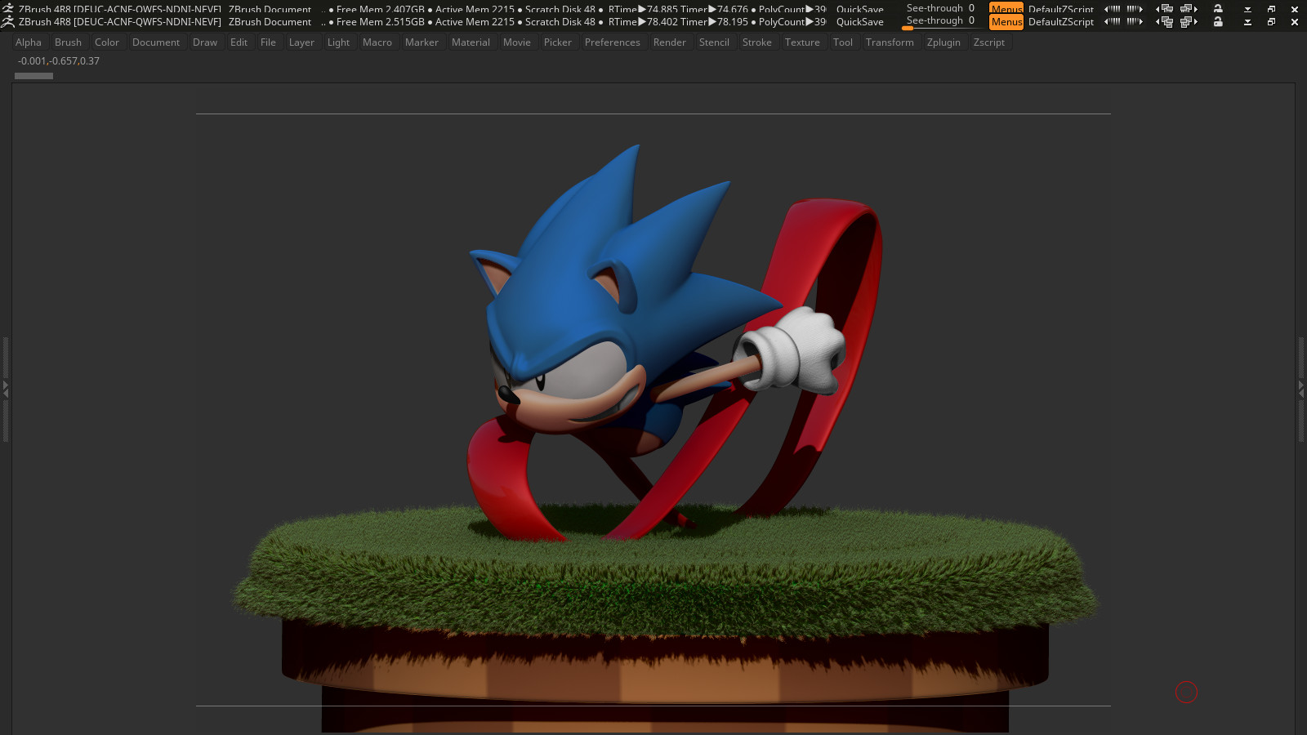This screenshot has width=1307, height=735.
Task: Open the Color menu
Action: 107,42
